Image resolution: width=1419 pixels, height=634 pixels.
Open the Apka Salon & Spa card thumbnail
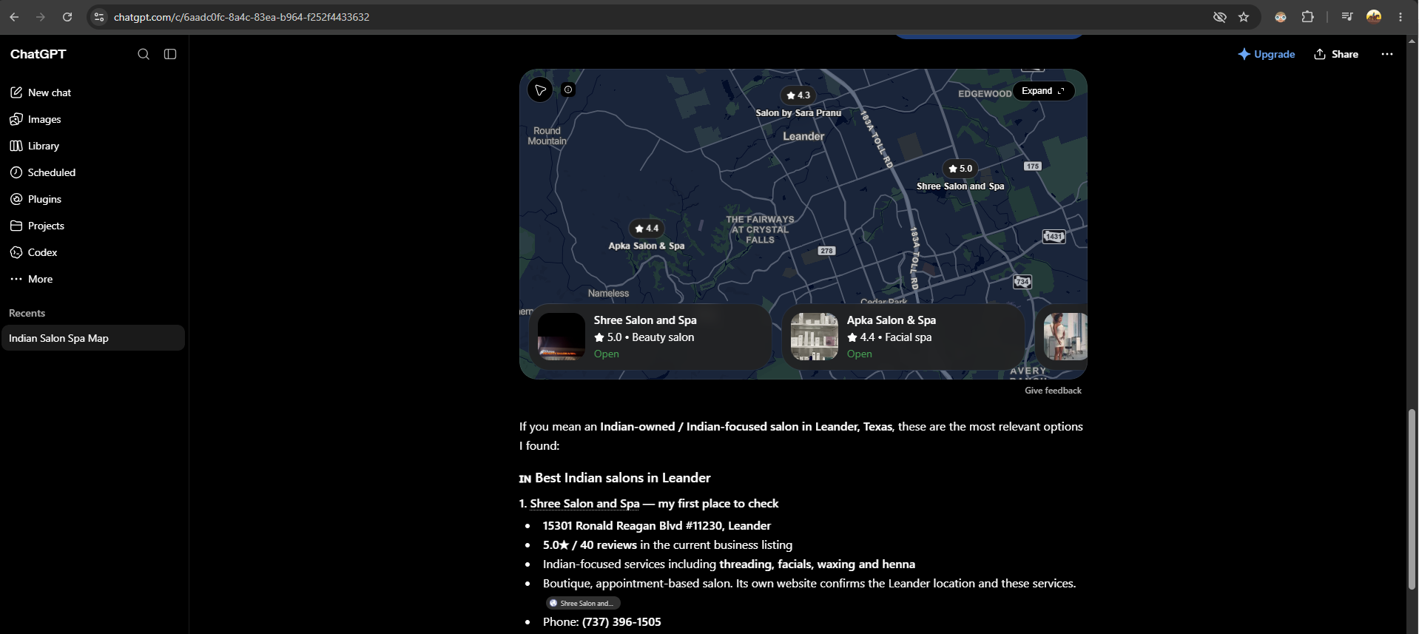pyautogui.click(x=815, y=337)
